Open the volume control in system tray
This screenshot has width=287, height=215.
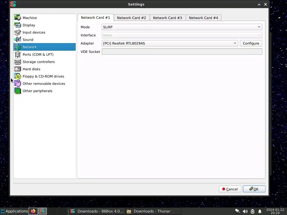click(x=245, y=211)
